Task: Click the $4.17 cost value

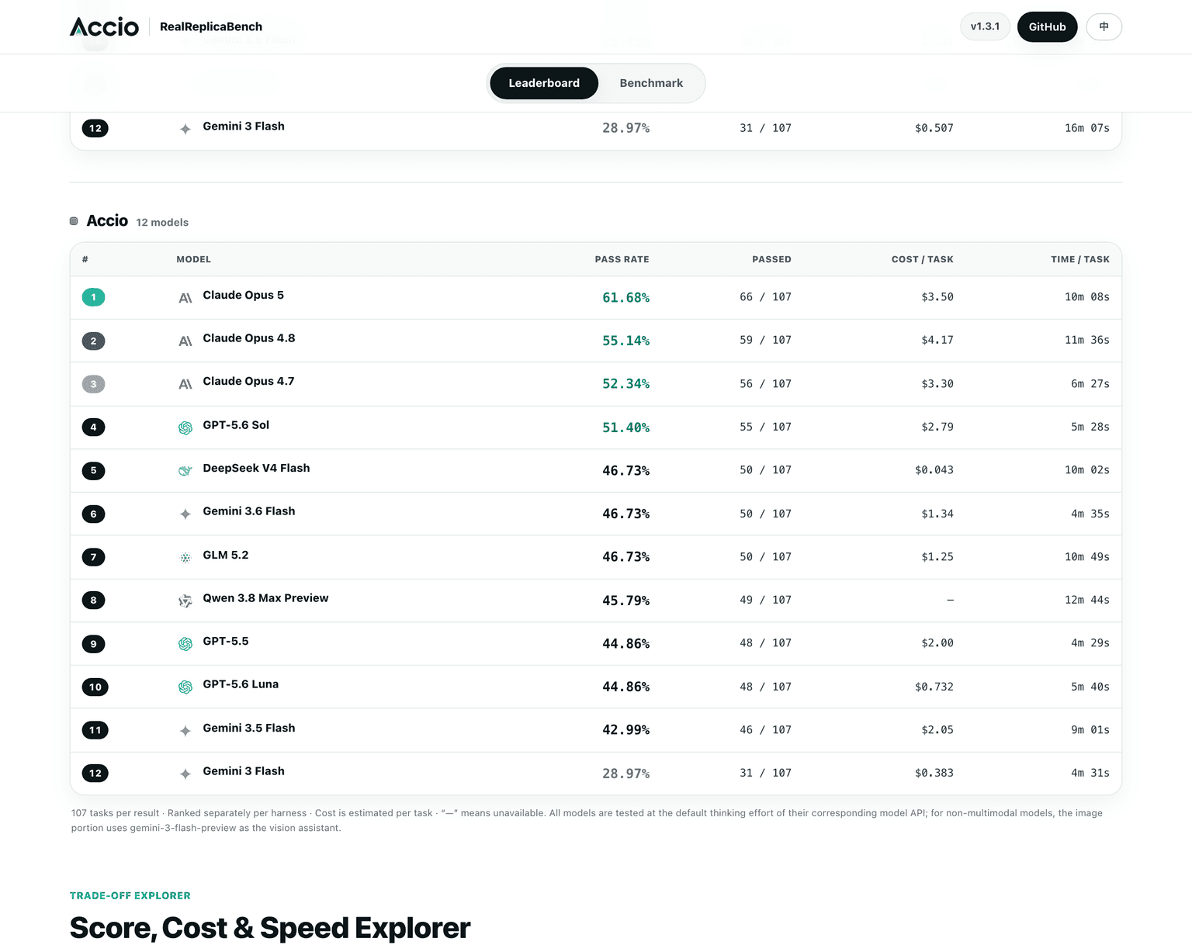Action: [937, 340]
